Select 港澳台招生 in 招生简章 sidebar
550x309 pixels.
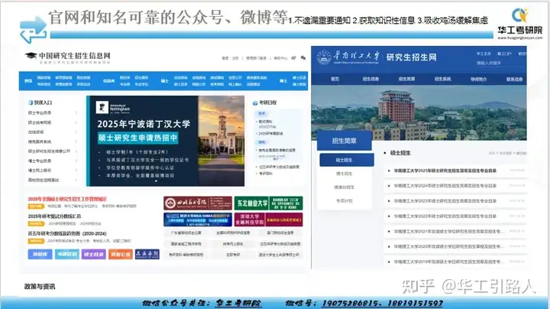point(344,187)
